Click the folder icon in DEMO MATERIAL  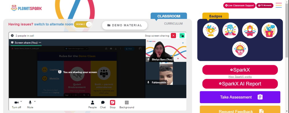[109, 25]
